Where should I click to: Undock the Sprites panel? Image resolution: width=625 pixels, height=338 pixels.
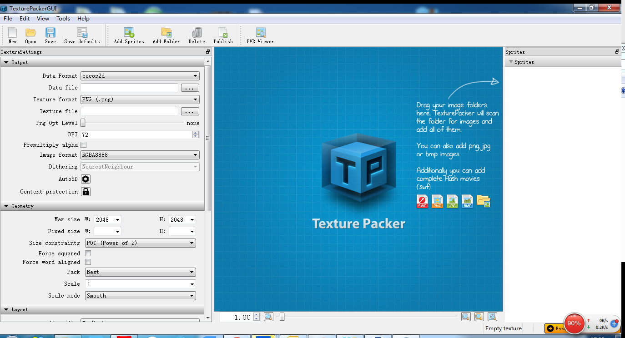[x=618, y=52]
